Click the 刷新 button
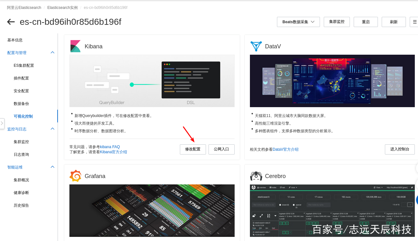Screen dimensions: 418x241 pyautogui.click(x=394, y=22)
